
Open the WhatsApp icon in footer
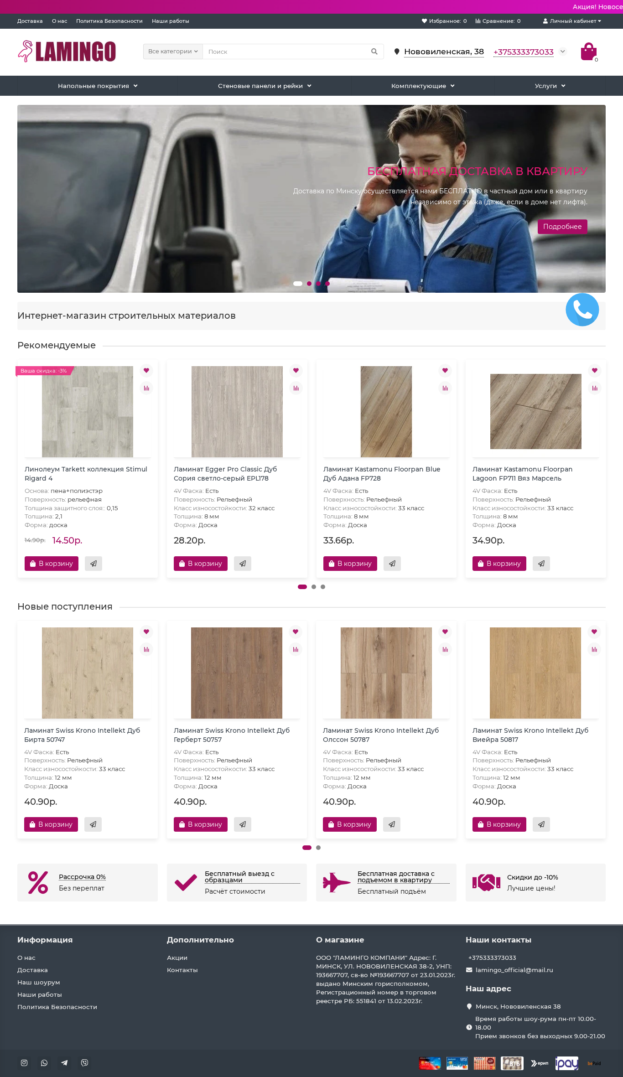(44, 1063)
